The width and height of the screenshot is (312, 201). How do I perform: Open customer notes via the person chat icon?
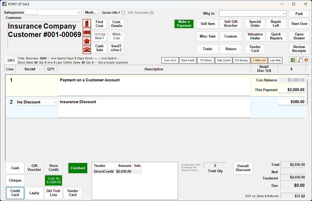[x=299, y=60]
